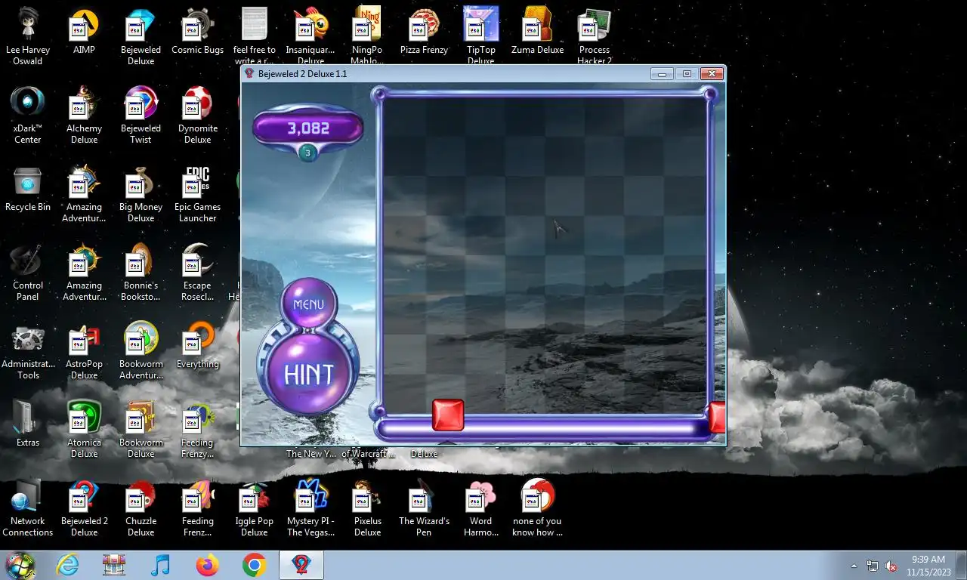Viewport: 967px width, 580px height.
Task: Select the Control Panel desktop icon
Action: coord(28,271)
